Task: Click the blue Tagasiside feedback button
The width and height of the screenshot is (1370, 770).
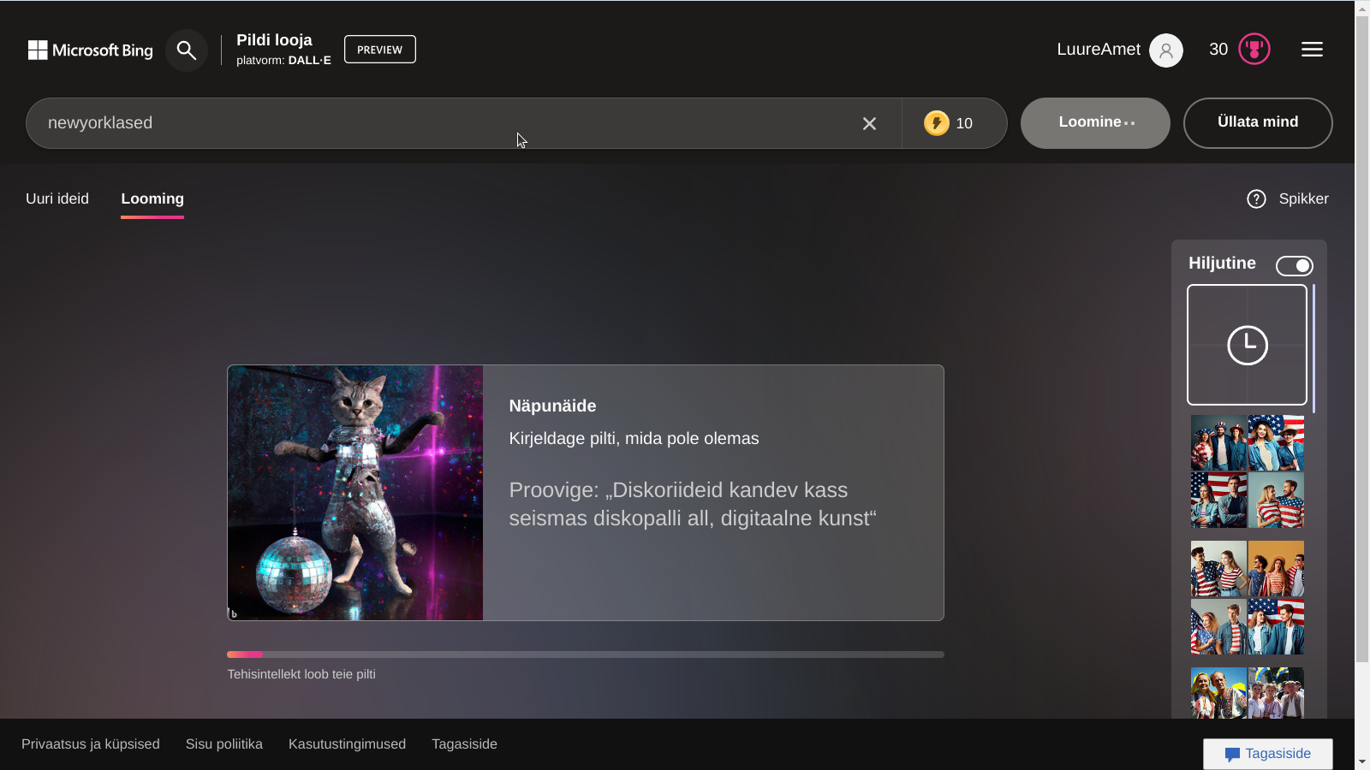Action: tap(1268, 754)
